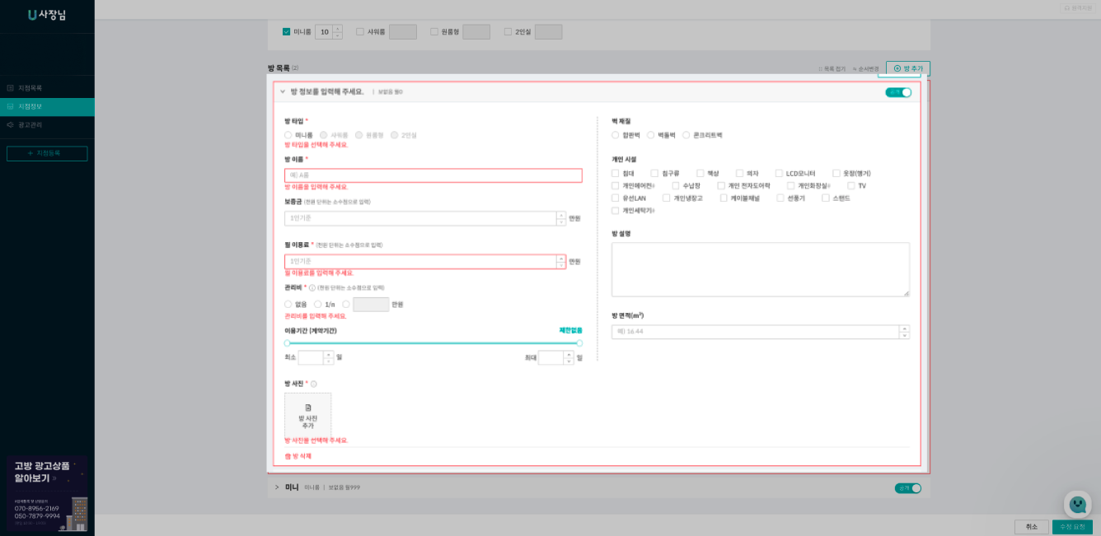Click the 지점목록 list icon in sidebar
Viewport: 1101px width, 536px height.
(10, 88)
